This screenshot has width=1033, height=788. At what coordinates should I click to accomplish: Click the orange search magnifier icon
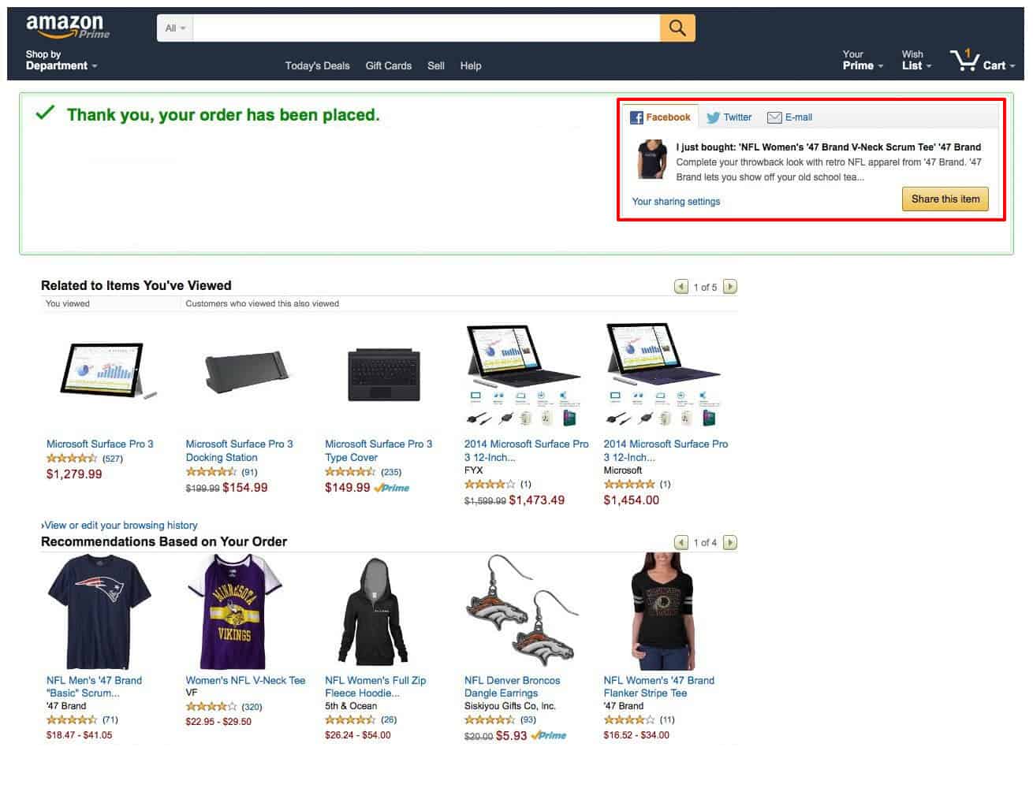point(677,28)
